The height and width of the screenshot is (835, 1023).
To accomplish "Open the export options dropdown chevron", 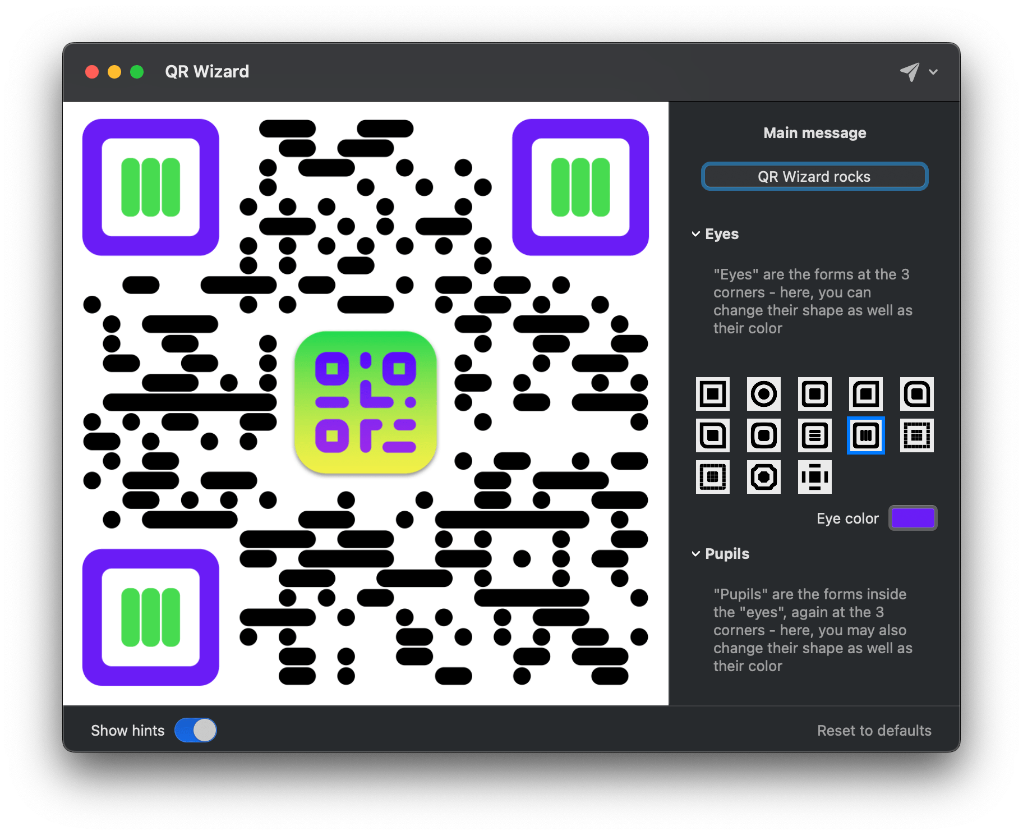I will (934, 72).
